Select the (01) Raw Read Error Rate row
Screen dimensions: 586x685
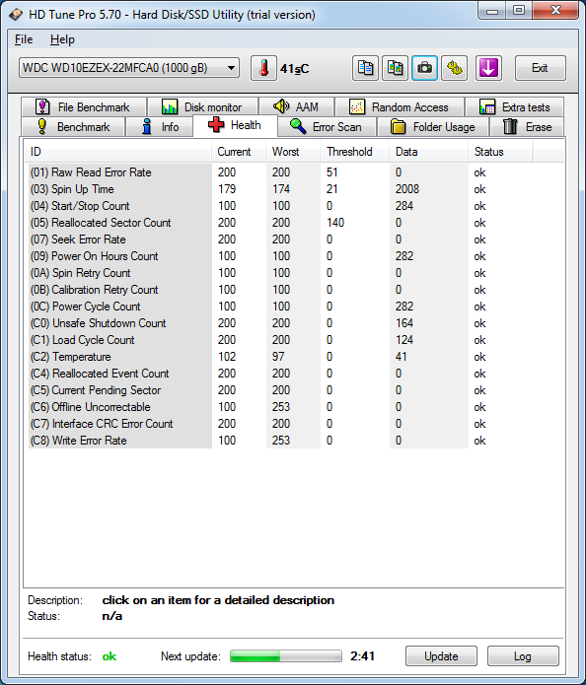click(x=280, y=172)
